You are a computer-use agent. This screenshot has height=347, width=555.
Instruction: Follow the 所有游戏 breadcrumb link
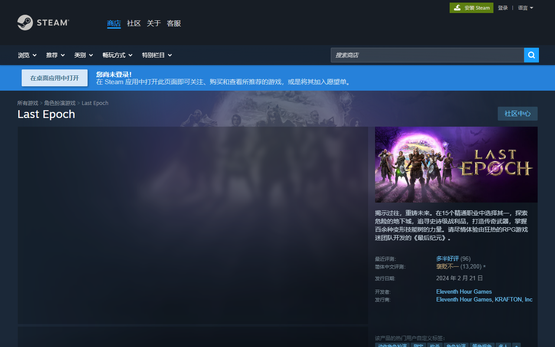click(x=28, y=103)
